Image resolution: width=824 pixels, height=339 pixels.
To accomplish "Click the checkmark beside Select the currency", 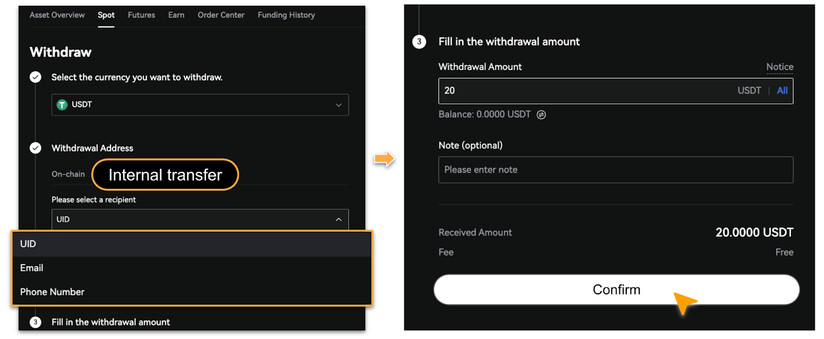I will 36,77.
